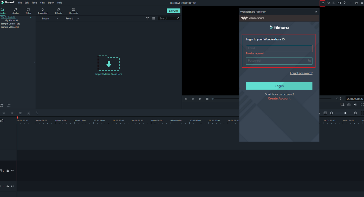Collapse the media panel side arrow

pyautogui.click(x=35, y=62)
